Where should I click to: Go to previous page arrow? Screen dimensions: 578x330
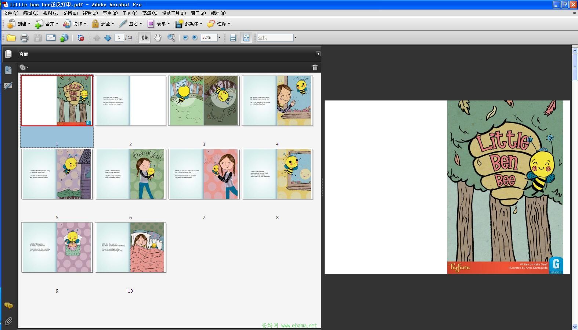tap(97, 38)
